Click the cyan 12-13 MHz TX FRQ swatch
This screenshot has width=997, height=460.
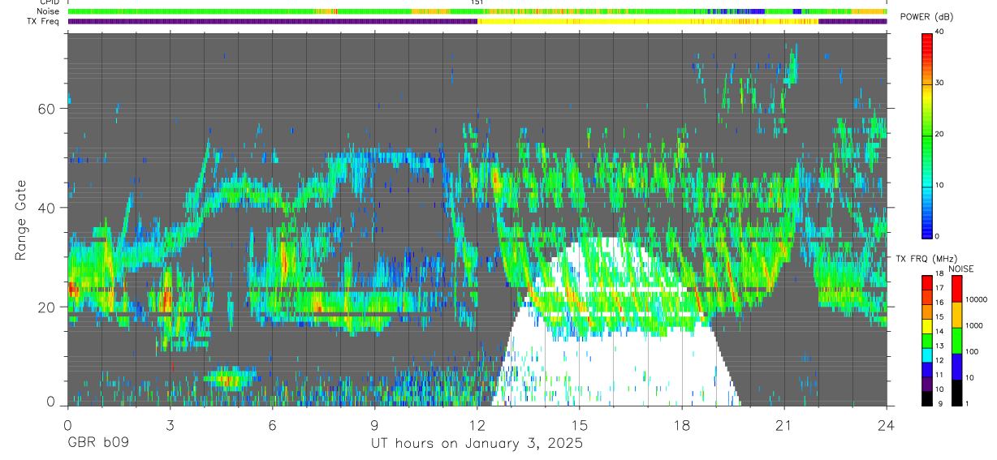(926, 354)
